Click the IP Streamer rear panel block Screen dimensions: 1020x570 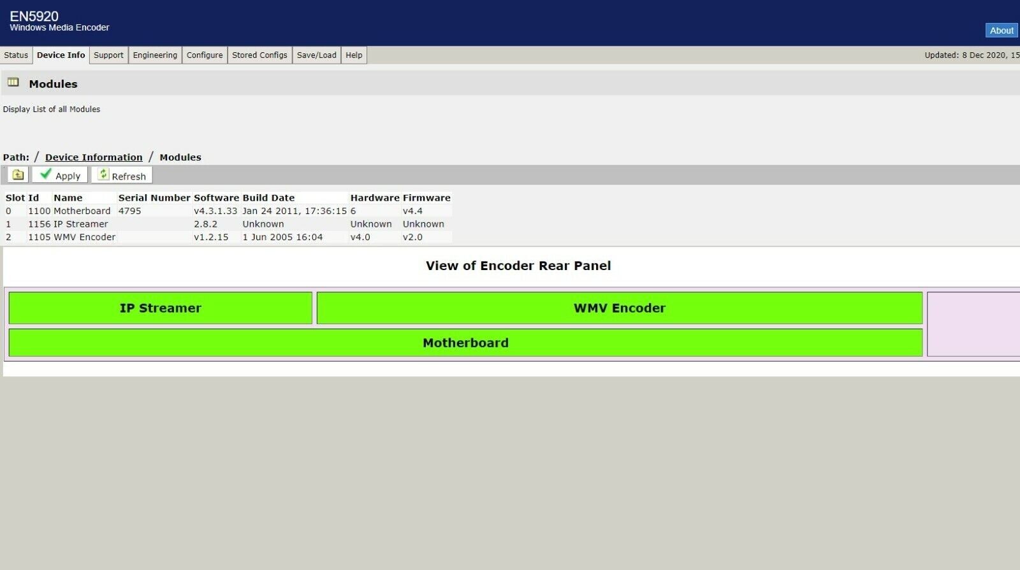point(161,308)
